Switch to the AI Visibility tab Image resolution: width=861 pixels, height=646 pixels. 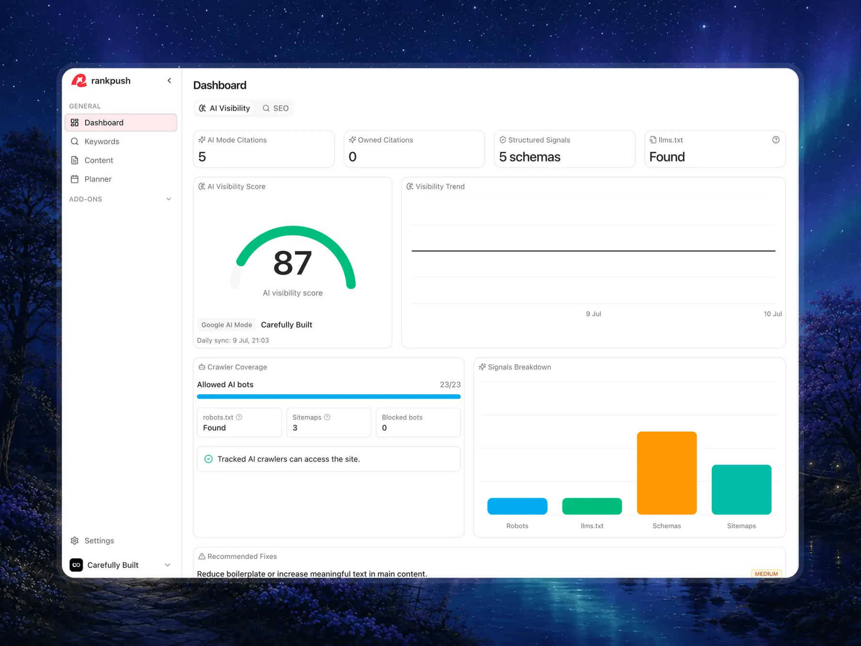(224, 108)
